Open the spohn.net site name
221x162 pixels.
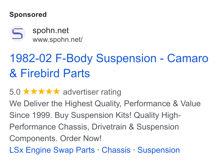pos(51,30)
